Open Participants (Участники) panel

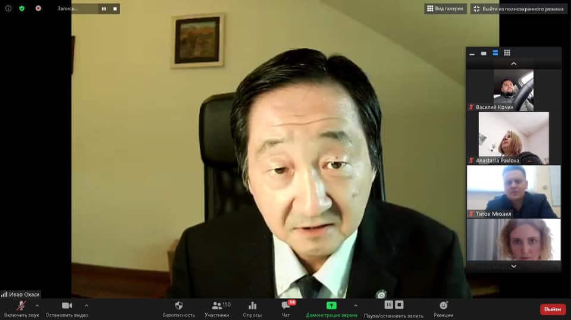(x=218, y=309)
